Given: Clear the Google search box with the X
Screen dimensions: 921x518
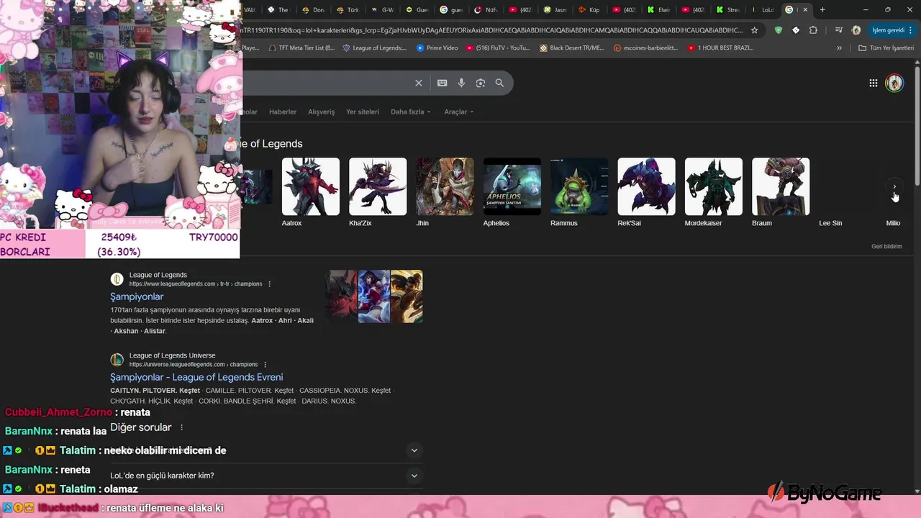Looking at the screenshot, I should point(419,83).
